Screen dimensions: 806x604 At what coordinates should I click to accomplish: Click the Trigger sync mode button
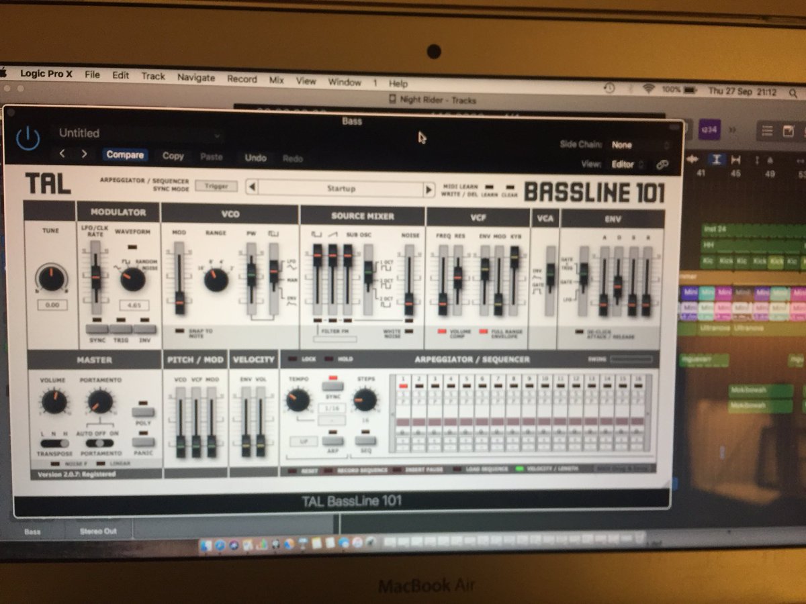216,186
